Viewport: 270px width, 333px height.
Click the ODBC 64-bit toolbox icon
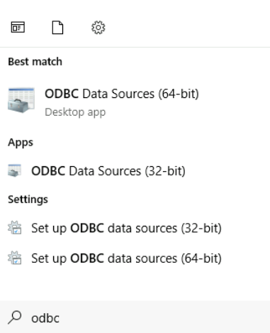(21, 100)
